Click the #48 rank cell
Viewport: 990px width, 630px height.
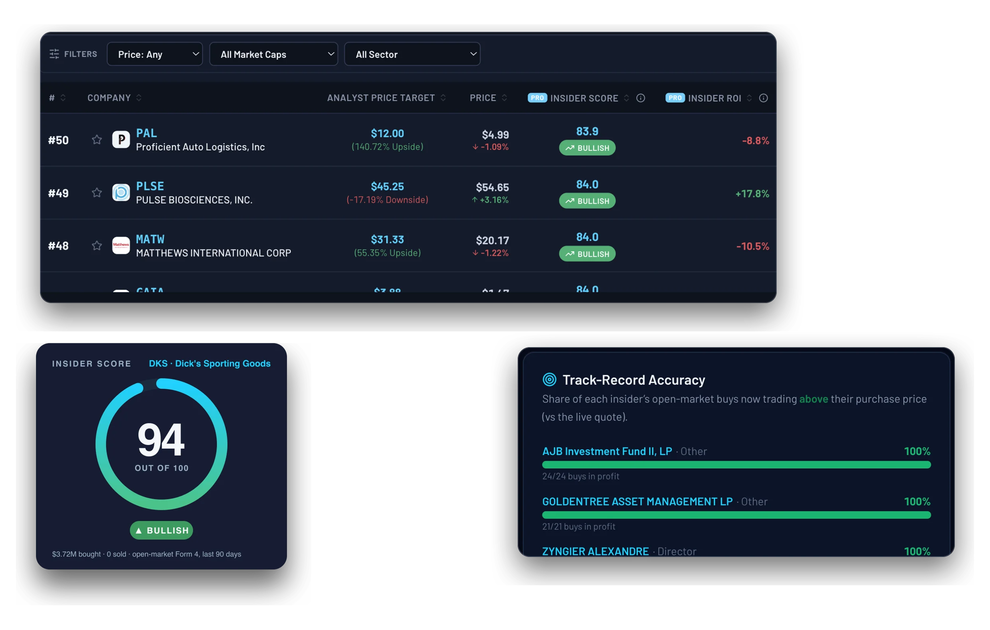(58, 246)
